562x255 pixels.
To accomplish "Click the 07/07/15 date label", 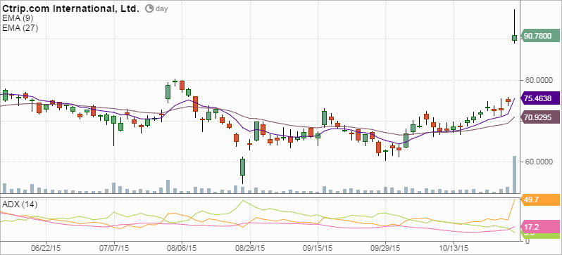I will pyautogui.click(x=114, y=247).
